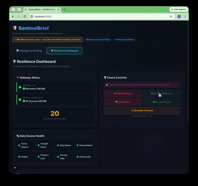Click the 20 fallback activations counter
198x186 pixels.
55,115
